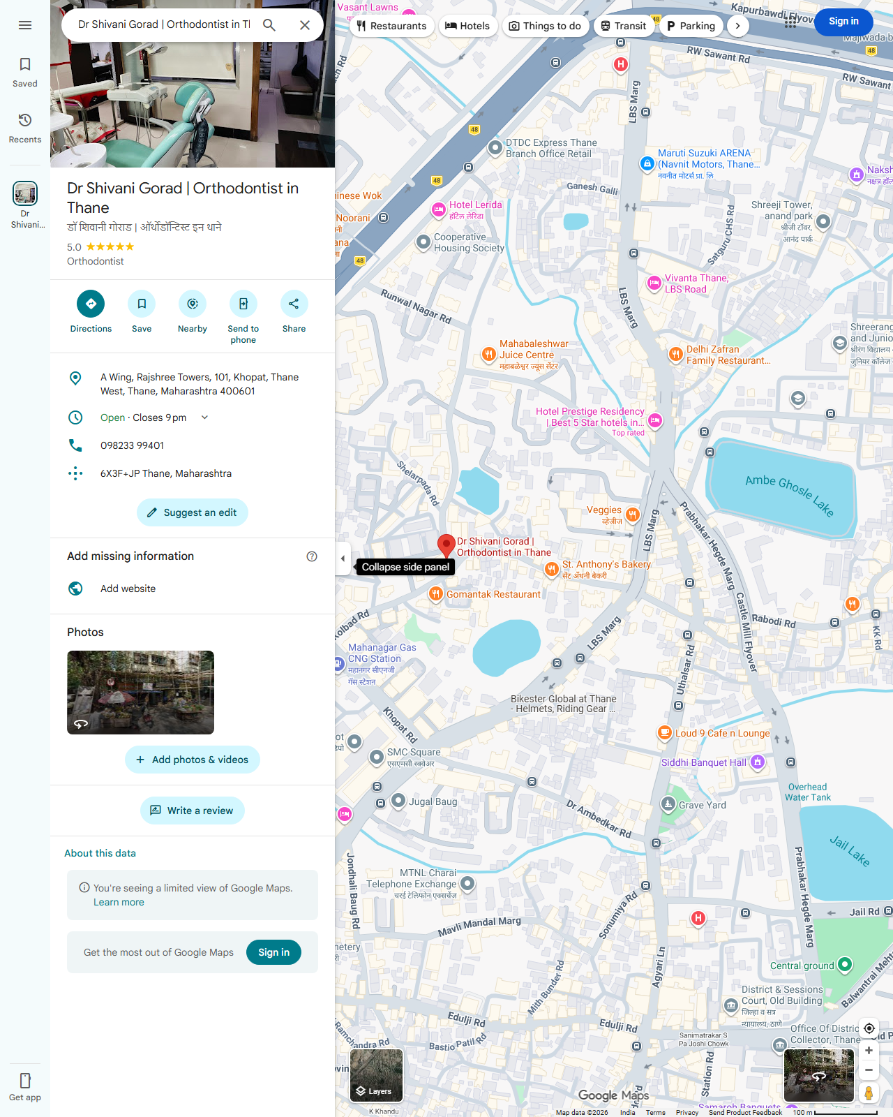This screenshot has width=893, height=1117.
Task: Click Add website
Action: 193,589
